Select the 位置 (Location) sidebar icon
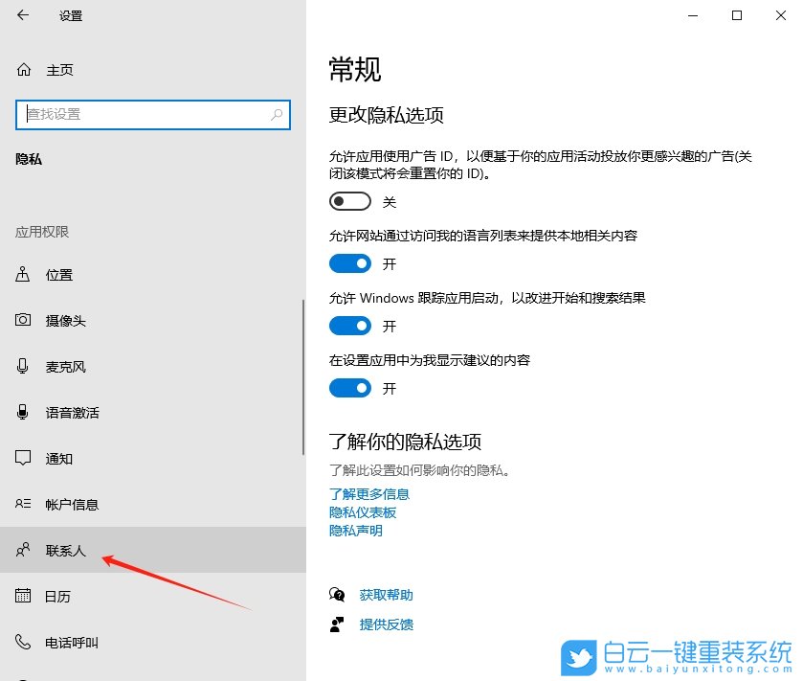The image size is (803, 681). click(x=24, y=275)
